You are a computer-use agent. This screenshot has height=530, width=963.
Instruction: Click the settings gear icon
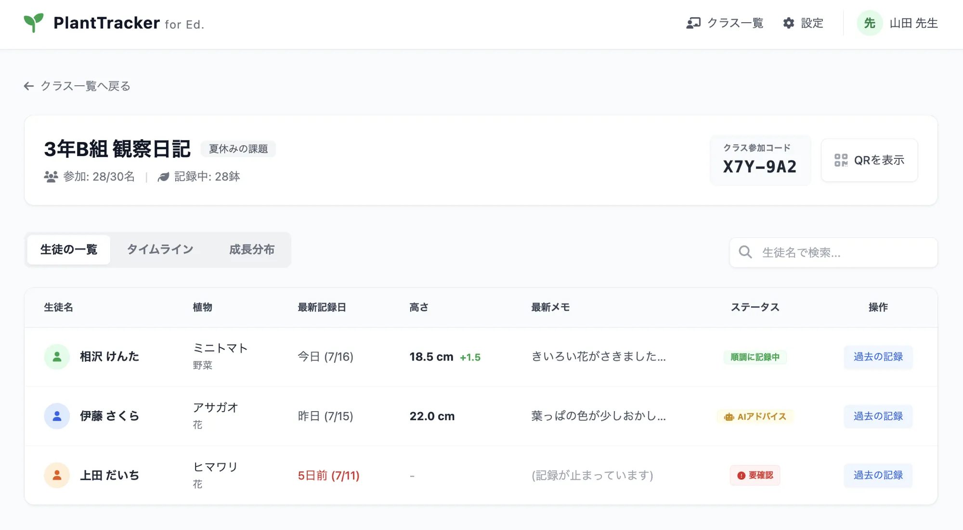pos(789,23)
